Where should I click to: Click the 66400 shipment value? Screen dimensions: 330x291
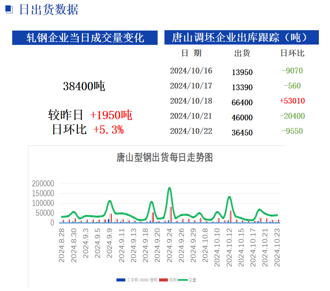pyautogui.click(x=242, y=103)
